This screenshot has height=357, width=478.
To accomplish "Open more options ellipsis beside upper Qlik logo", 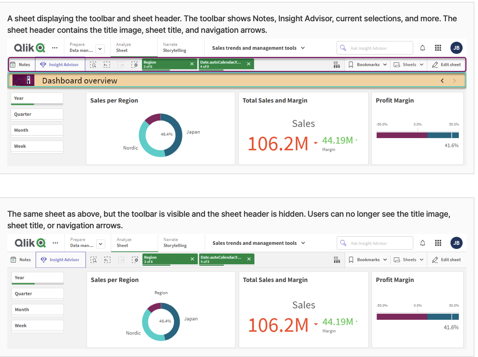I will click(54, 48).
